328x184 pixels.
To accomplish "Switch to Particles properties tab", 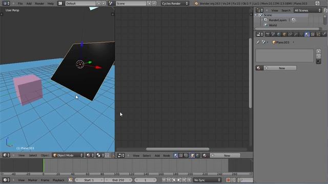I will click(318, 34).
